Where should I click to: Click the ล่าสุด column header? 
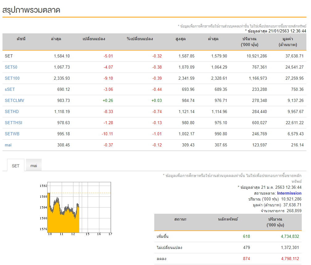click(x=56, y=39)
